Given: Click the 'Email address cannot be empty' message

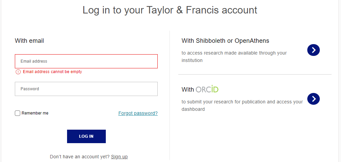Looking at the screenshot, I should click(x=52, y=72).
